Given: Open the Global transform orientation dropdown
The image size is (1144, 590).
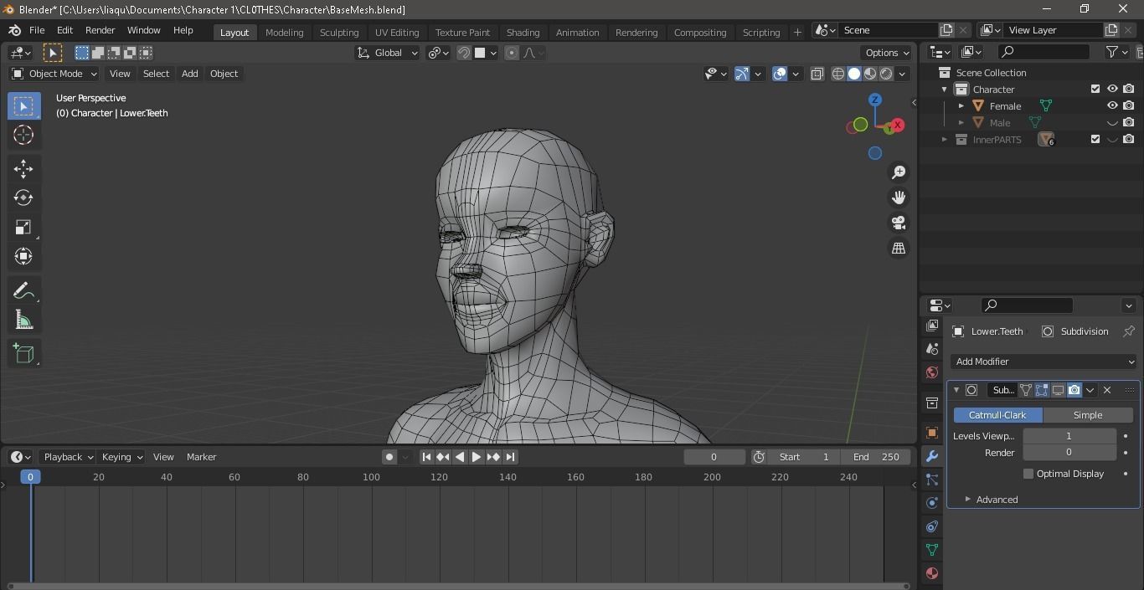Looking at the screenshot, I should point(387,53).
